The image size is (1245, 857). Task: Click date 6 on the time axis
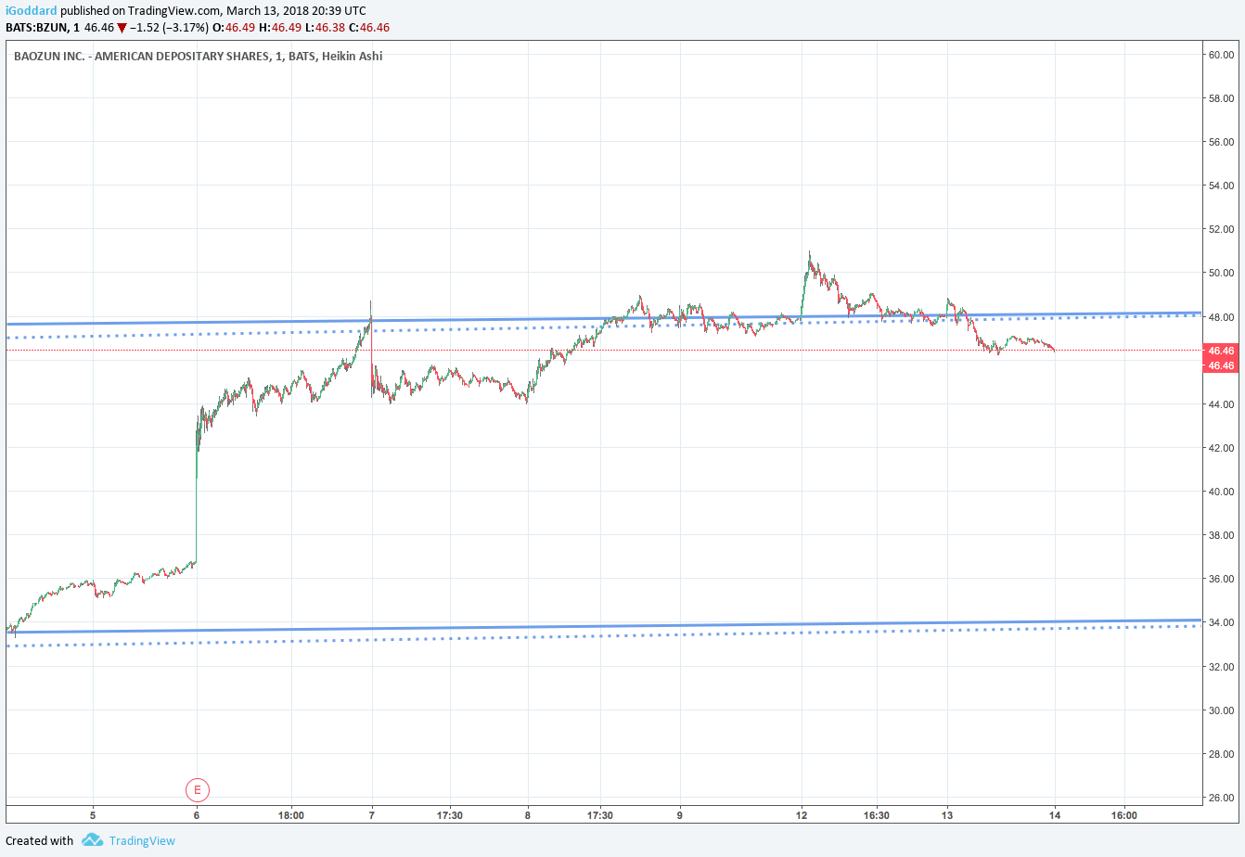click(x=197, y=816)
